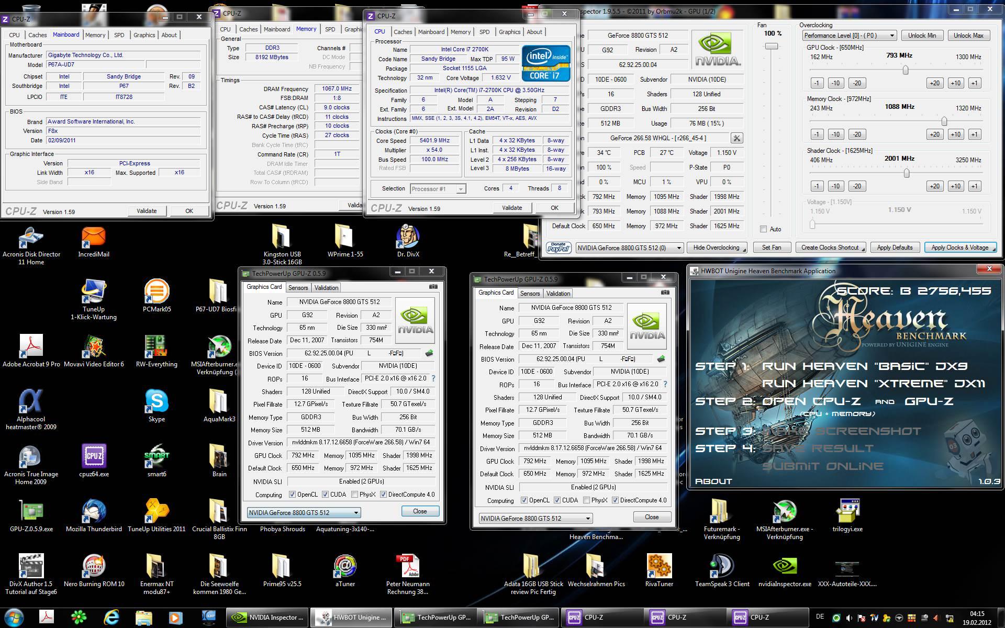
Task: Toggle Auto fan checkbox in NVIDIA Inspector
Action: [x=763, y=229]
